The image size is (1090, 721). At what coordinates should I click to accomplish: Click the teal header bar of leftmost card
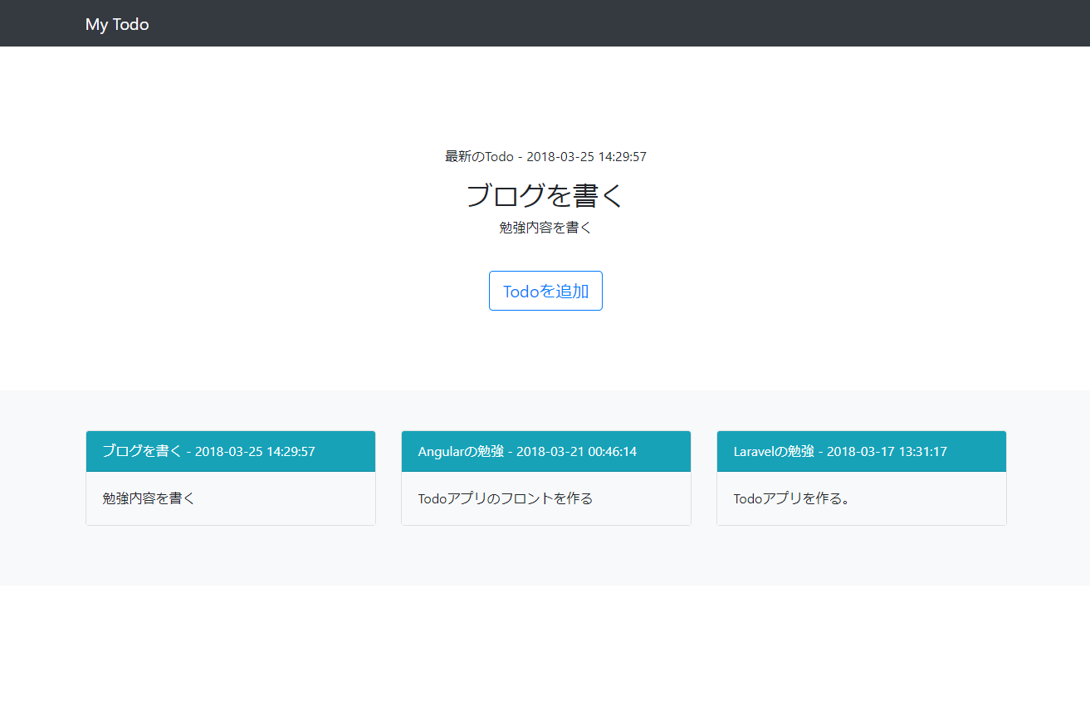230,451
